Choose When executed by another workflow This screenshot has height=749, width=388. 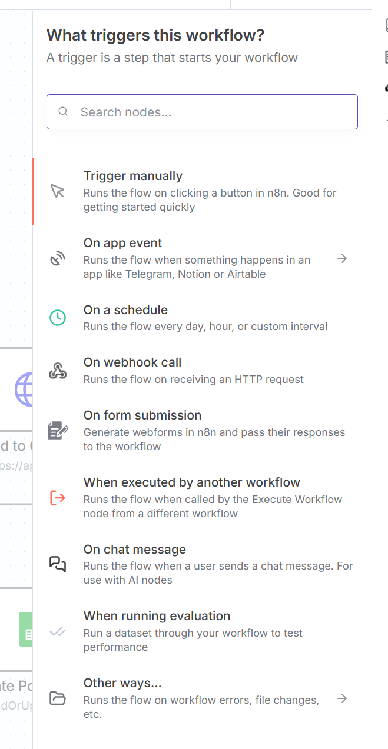pos(192,482)
